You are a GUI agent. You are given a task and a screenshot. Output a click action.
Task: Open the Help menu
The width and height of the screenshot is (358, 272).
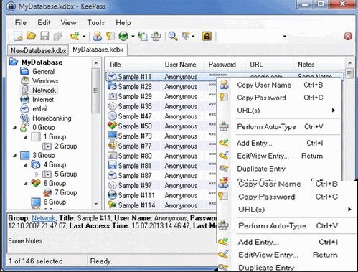click(x=123, y=22)
